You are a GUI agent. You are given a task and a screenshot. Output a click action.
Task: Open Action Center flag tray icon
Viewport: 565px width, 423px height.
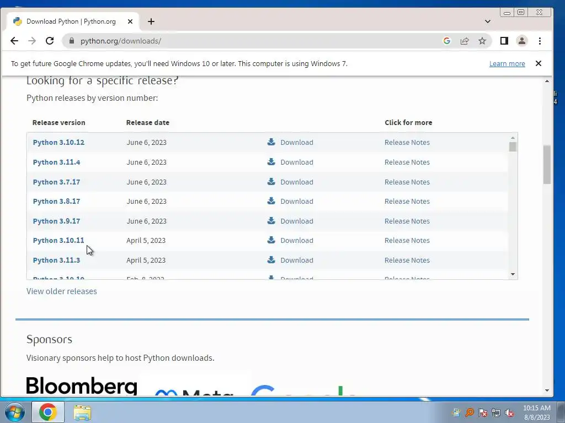point(482,413)
